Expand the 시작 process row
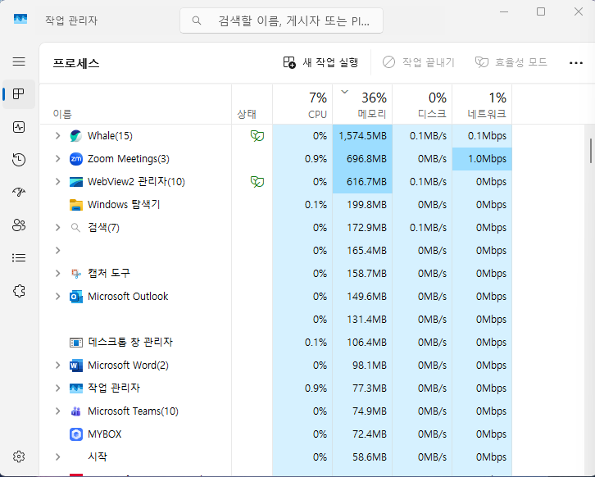595x477 pixels. coord(57,457)
